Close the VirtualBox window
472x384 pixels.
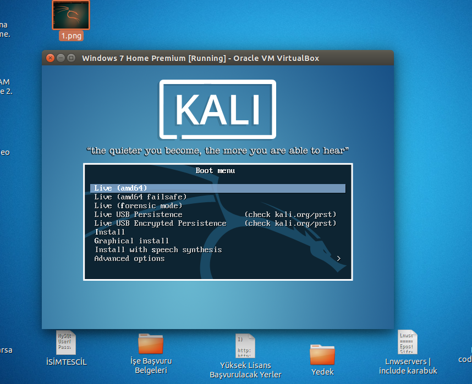click(x=51, y=58)
